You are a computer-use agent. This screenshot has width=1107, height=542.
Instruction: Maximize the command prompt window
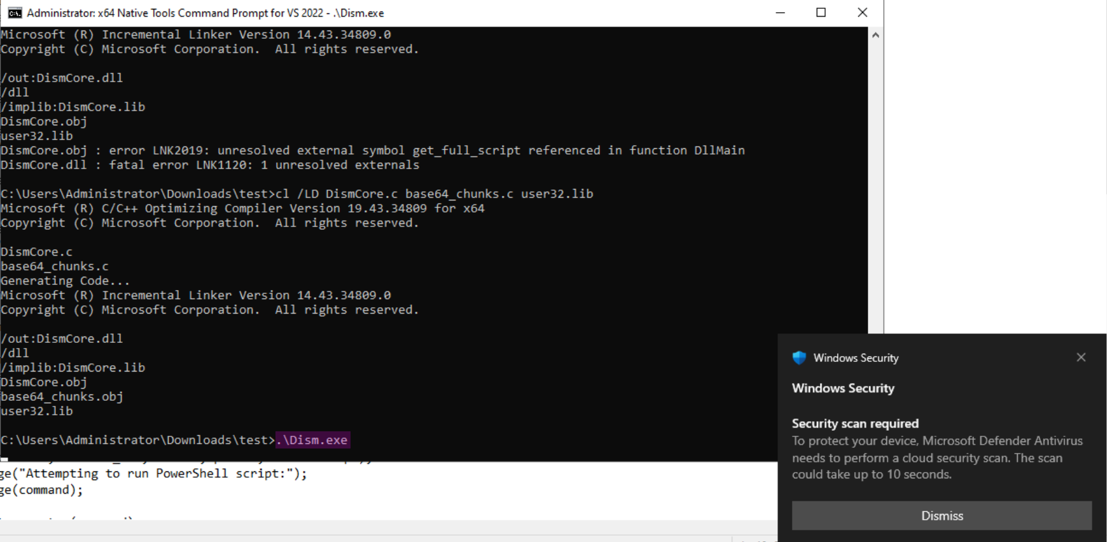tap(821, 13)
